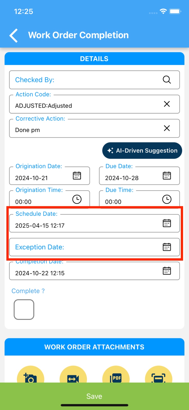The image size is (189, 410).
Task: Open Checked By search lookup
Action: 167,80
